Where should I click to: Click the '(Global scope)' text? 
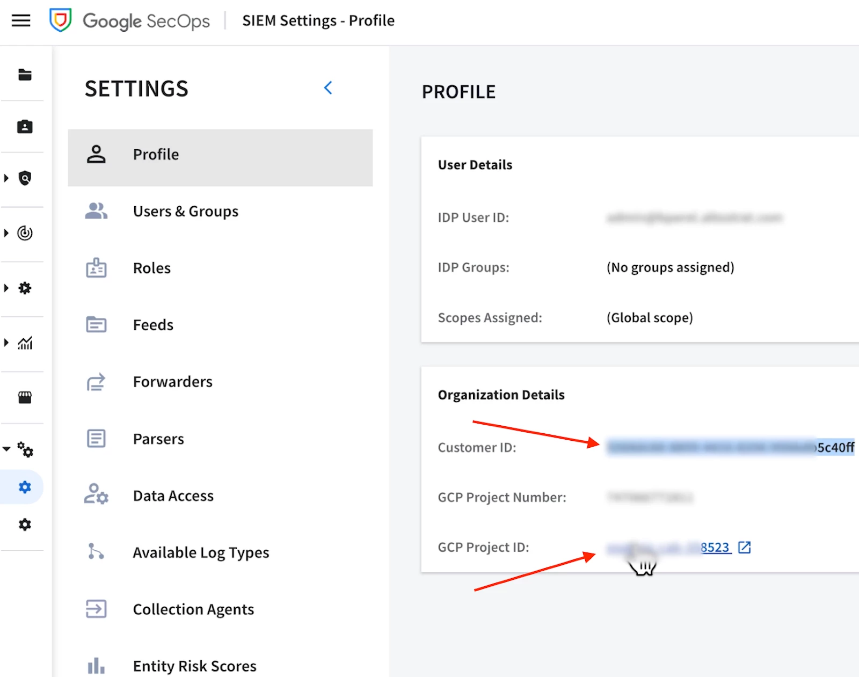click(650, 318)
